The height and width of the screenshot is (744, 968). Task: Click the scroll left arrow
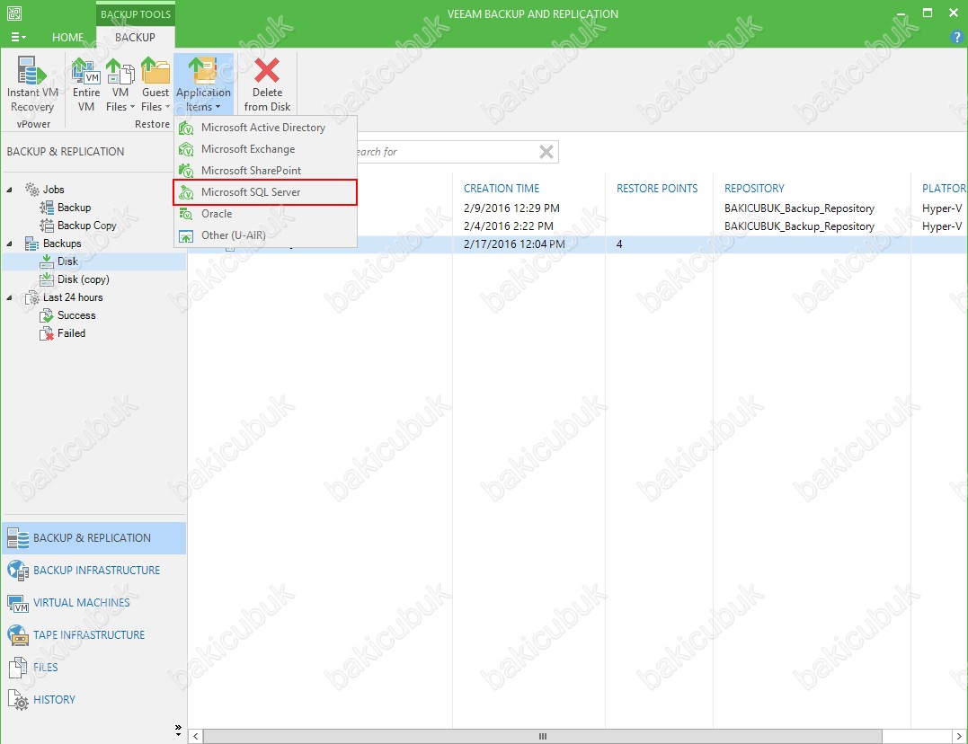[196, 736]
